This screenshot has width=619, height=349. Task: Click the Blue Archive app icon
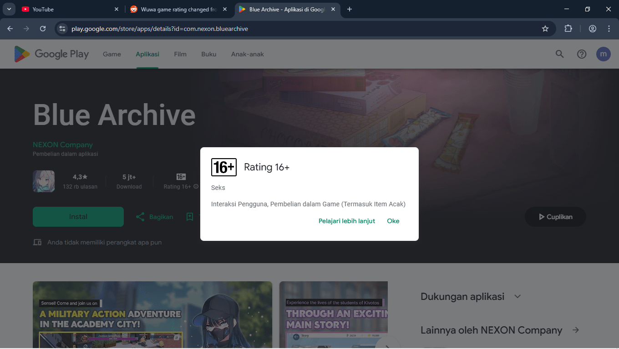(x=44, y=181)
